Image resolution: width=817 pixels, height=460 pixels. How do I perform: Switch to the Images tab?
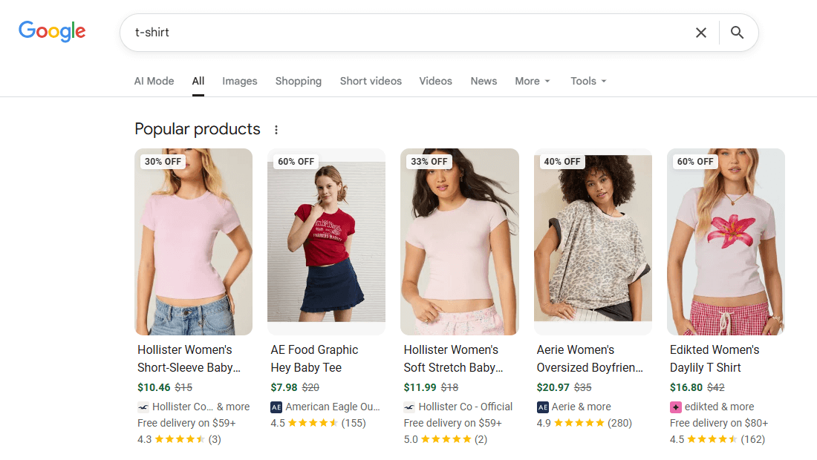[x=239, y=81]
